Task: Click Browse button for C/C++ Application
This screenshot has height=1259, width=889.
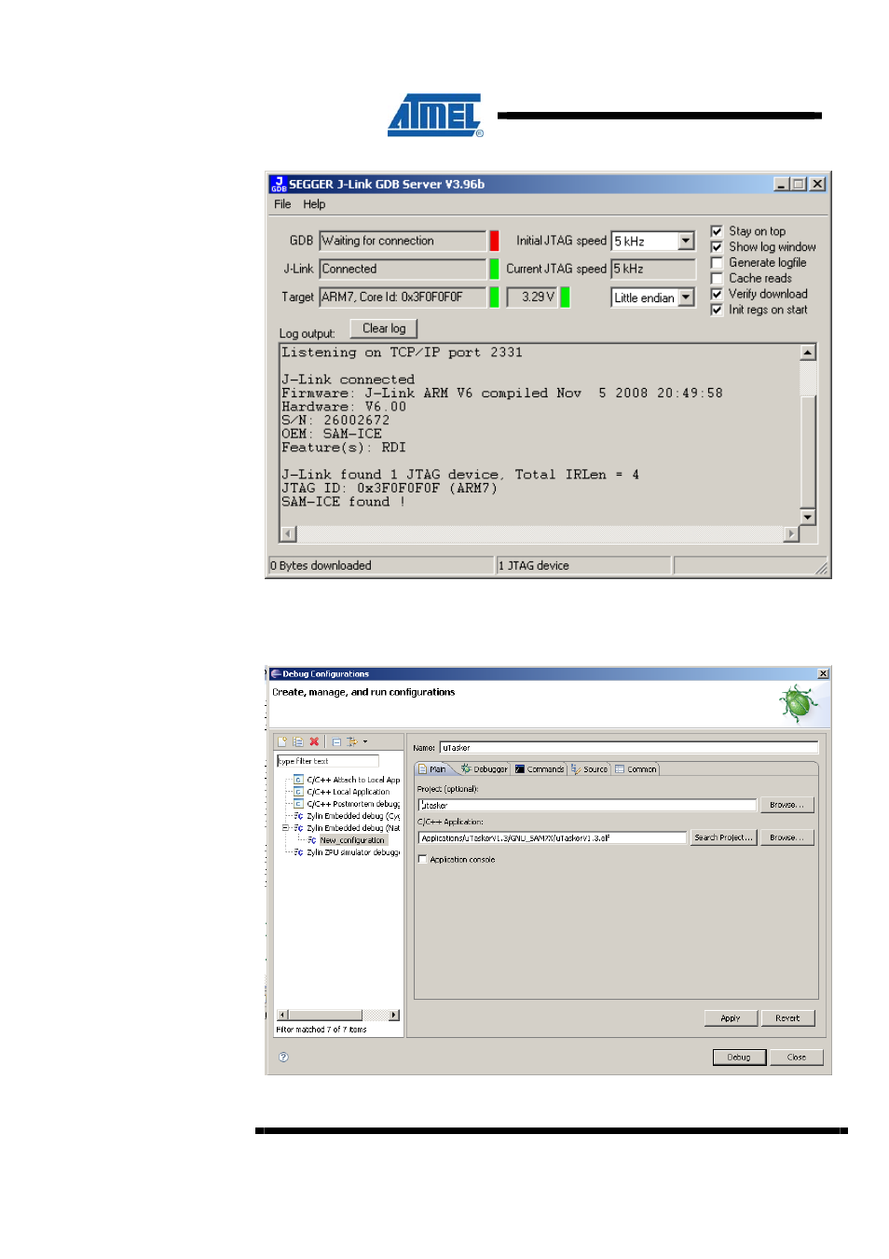Action: (x=786, y=837)
